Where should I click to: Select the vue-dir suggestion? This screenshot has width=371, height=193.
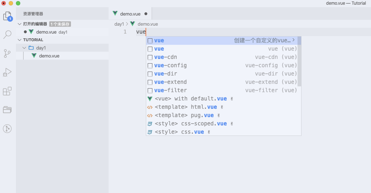(x=222, y=73)
